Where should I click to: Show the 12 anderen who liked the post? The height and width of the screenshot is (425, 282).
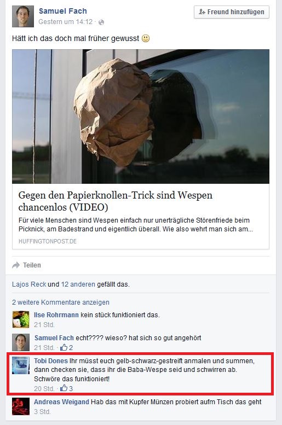coord(78,284)
